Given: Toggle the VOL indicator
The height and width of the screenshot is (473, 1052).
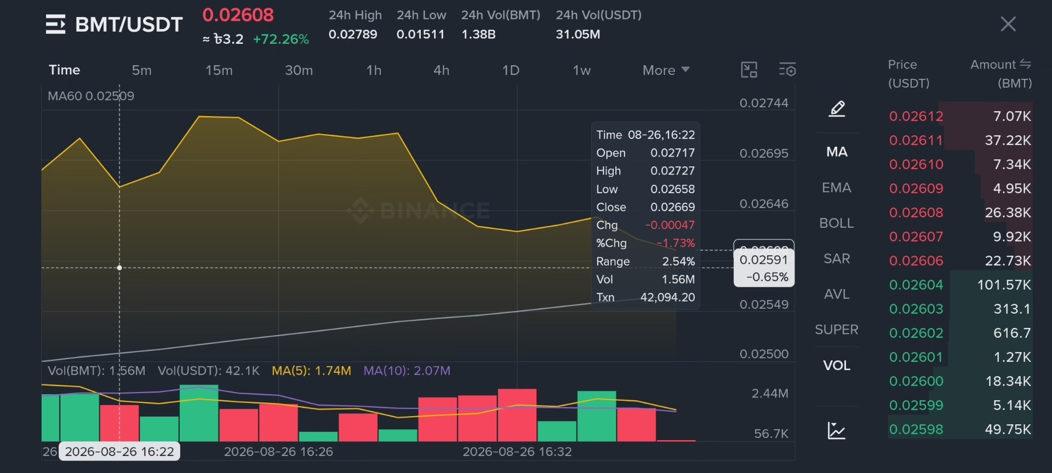Looking at the screenshot, I should tap(837, 365).
